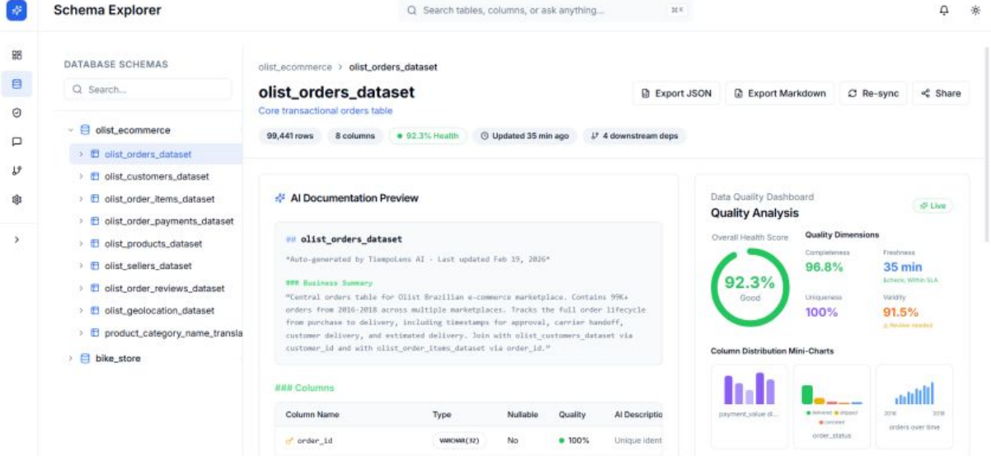Toggle the light theme sun icon

click(975, 11)
